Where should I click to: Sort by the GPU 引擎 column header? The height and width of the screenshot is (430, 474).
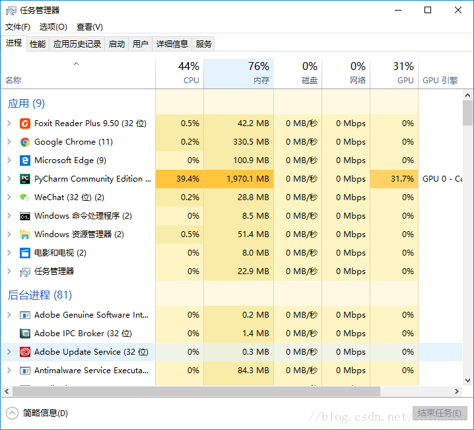tap(440, 74)
